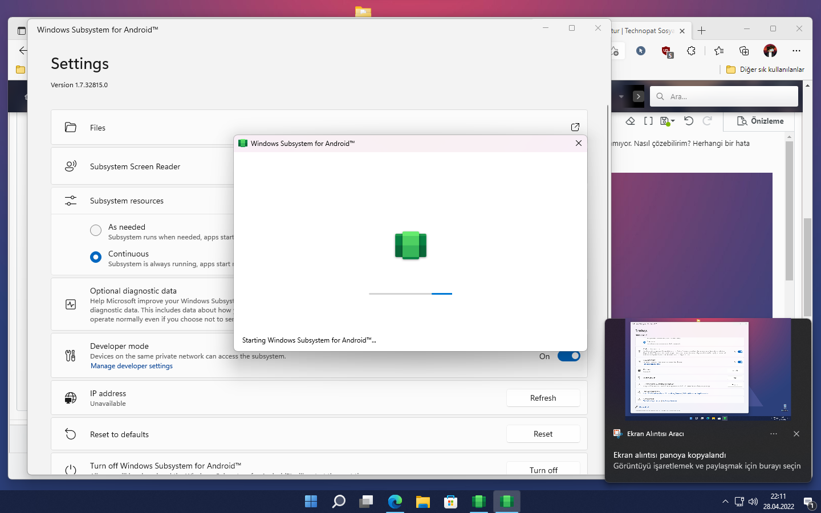Close the Starting Windows Subsystem for Android dialog
The width and height of the screenshot is (821, 513).
click(x=579, y=143)
